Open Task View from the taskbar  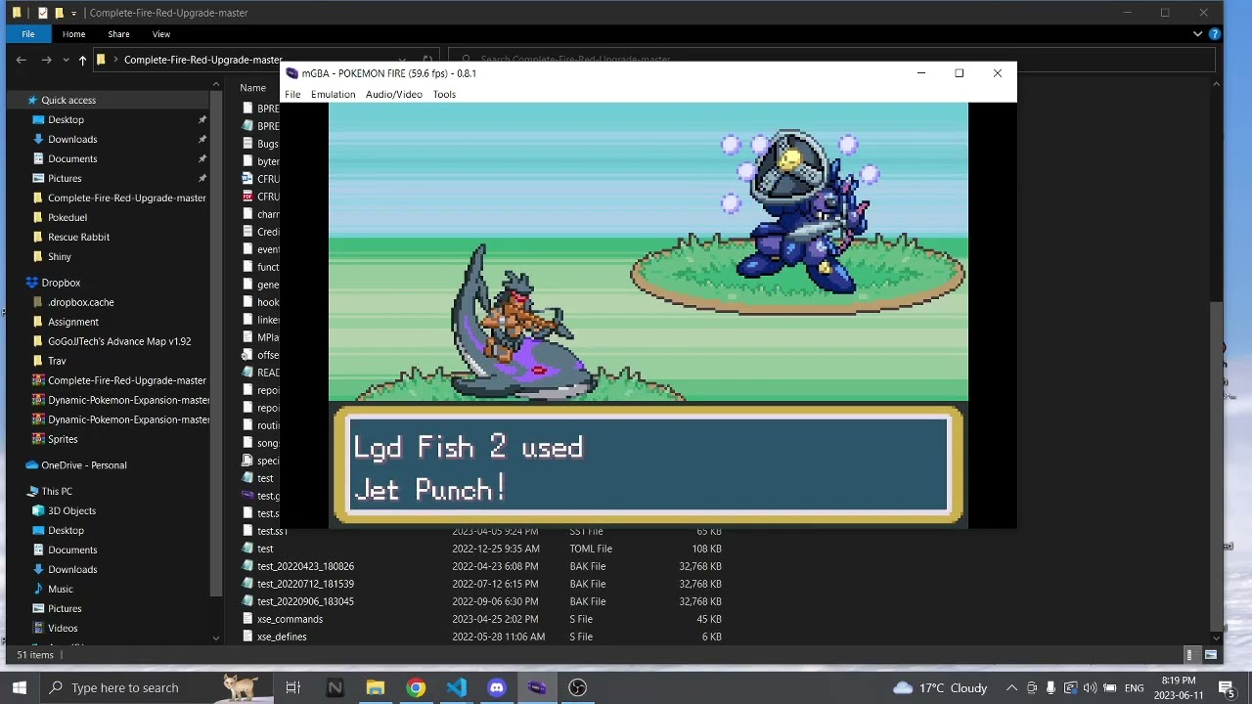click(x=292, y=687)
